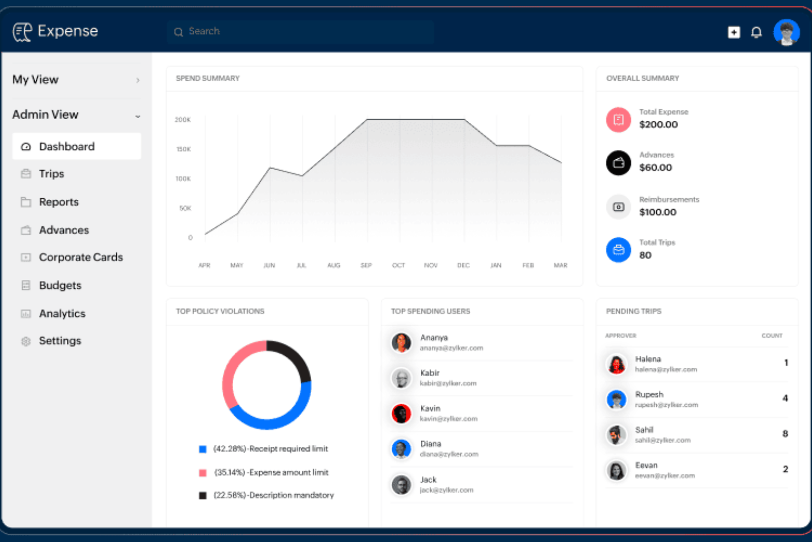
Task: Switch to the Dashboard view
Action: [x=66, y=146]
